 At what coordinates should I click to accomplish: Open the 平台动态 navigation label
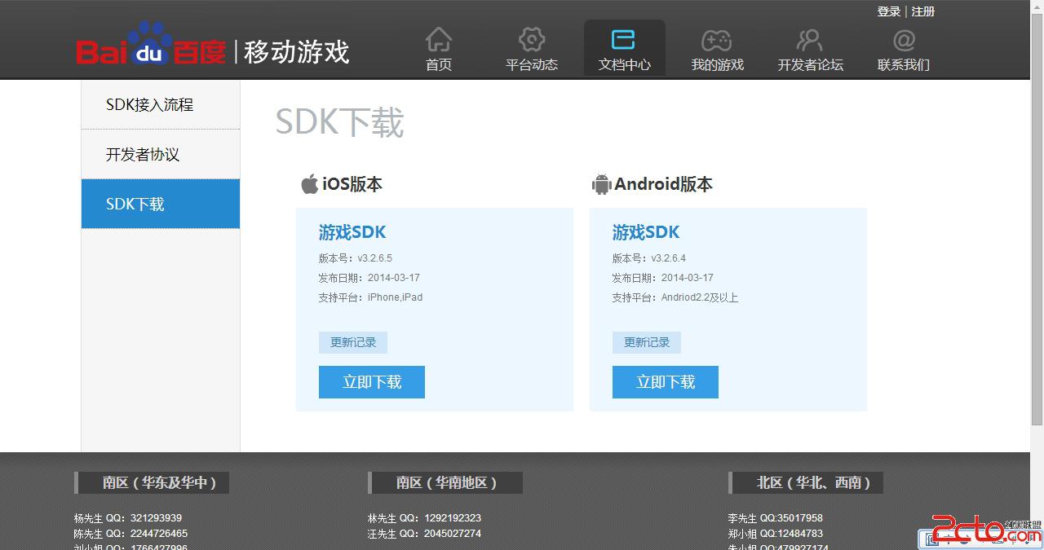coord(532,65)
